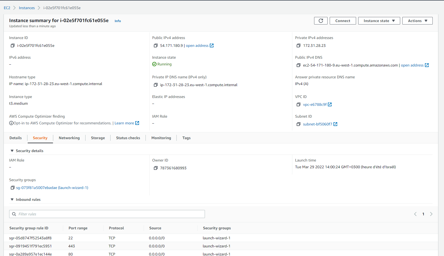This screenshot has height=256, width=444.
Task: Copy the Instance ID value
Action: [x=12, y=46]
